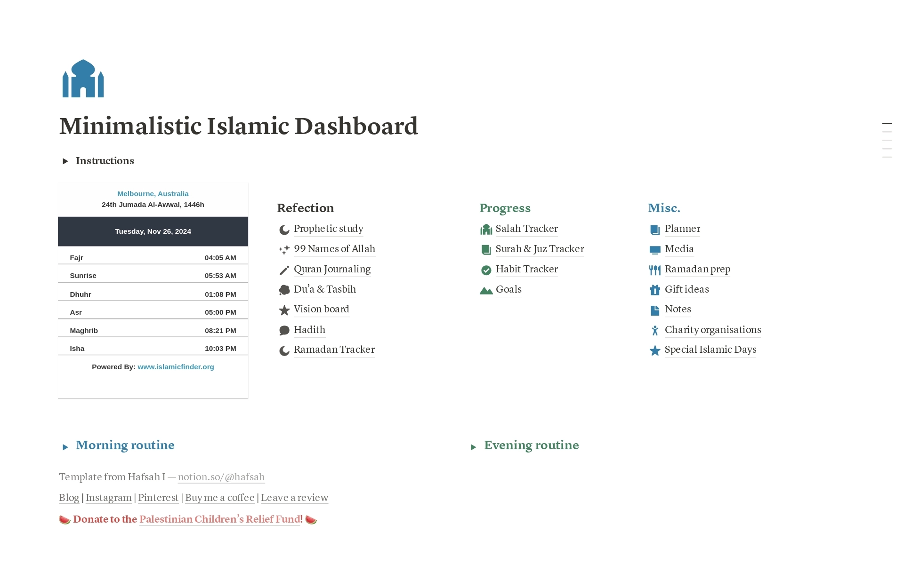Expand the Morning routine section
Screen dimensions: 904x564
(x=66, y=446)
